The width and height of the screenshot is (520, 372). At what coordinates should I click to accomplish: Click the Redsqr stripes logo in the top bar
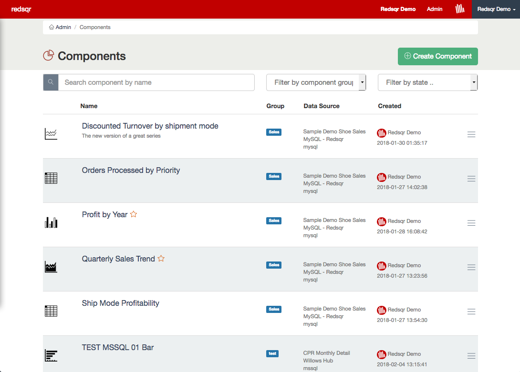tap(459, 9)
